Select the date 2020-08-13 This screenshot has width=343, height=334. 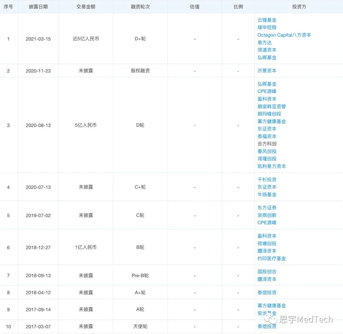click(38, 125)
